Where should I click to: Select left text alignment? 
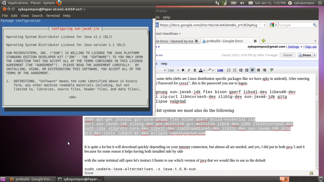(x=252, y=70)
